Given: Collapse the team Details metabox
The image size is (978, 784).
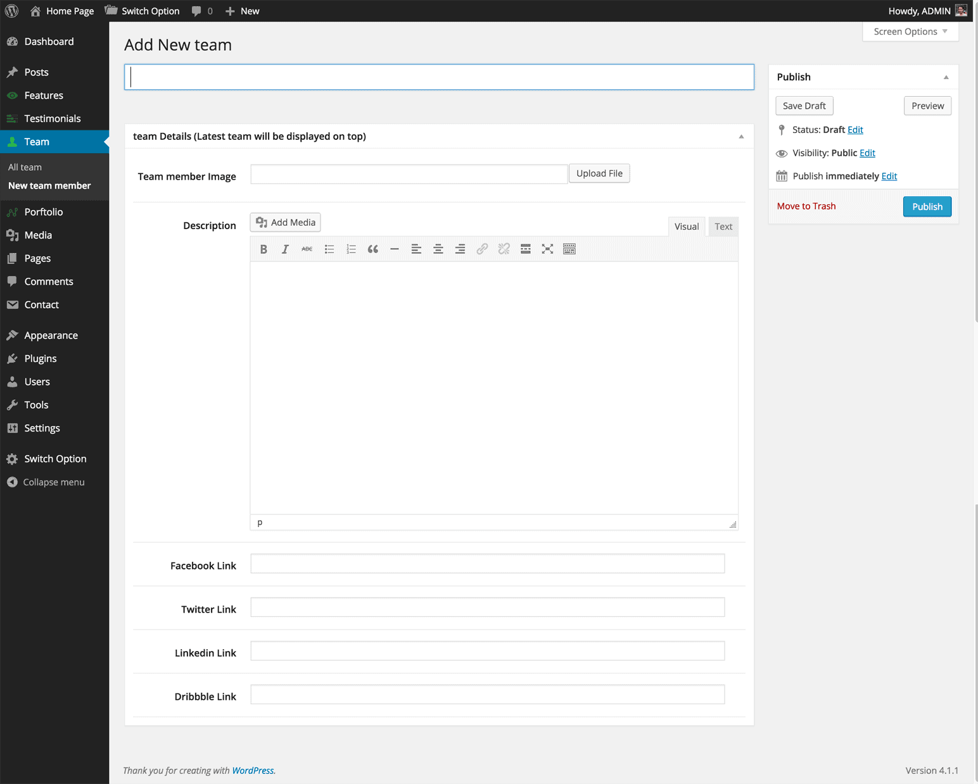Looking at the screenshot, I should click(741, 137).
